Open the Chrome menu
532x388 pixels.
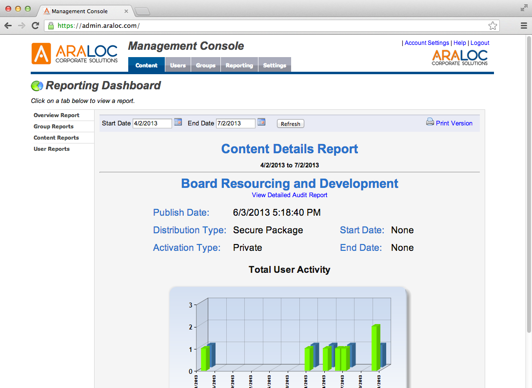(523, 25)
